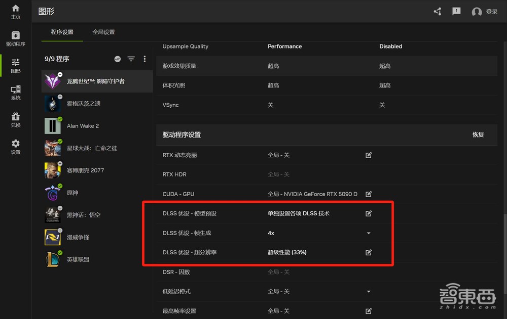Click the user profile avatar icon
The height and width of the screenshot is (319, 507).
[476, 11]
